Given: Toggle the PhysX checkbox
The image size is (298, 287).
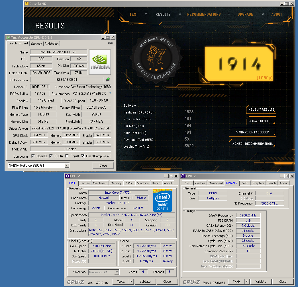Looking at the screenshot, I should 67,156.
